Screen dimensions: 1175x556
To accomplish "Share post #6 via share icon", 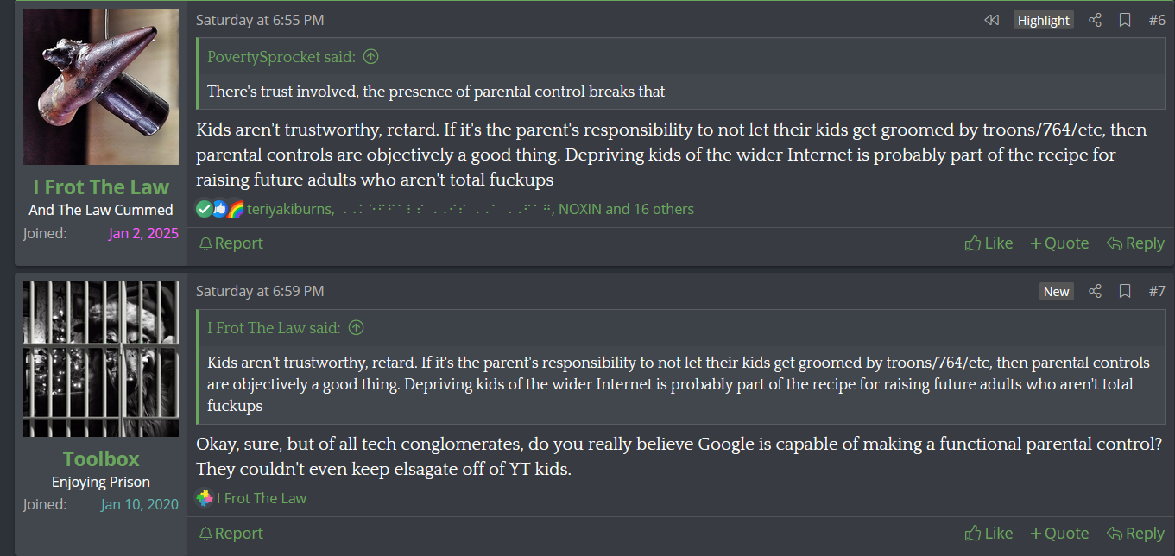I will [1095, 20].
